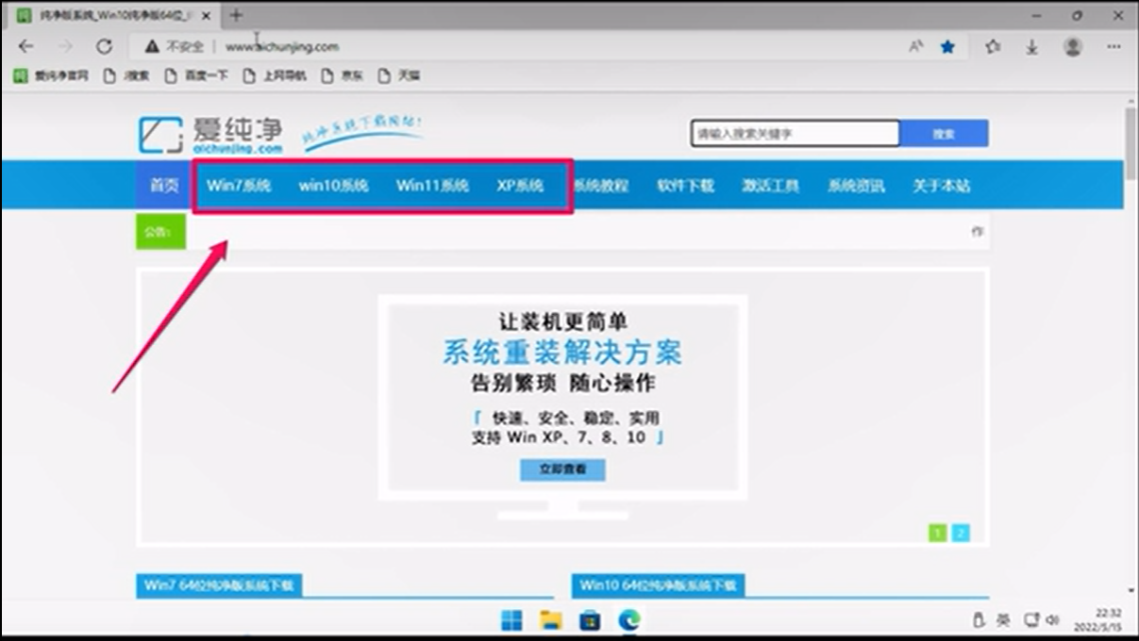Open the Win10 64位纯净版系统下载 section header

click(x=659, y=585)
